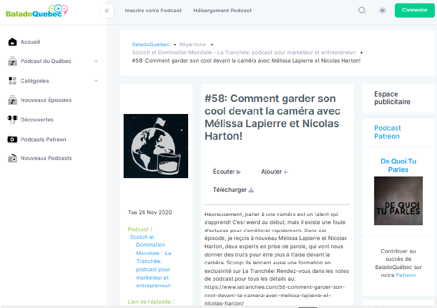Open Inscrire votre Podcast menu item
The height and width of the screenshot is (308, 437).
[x=153, y=10]
